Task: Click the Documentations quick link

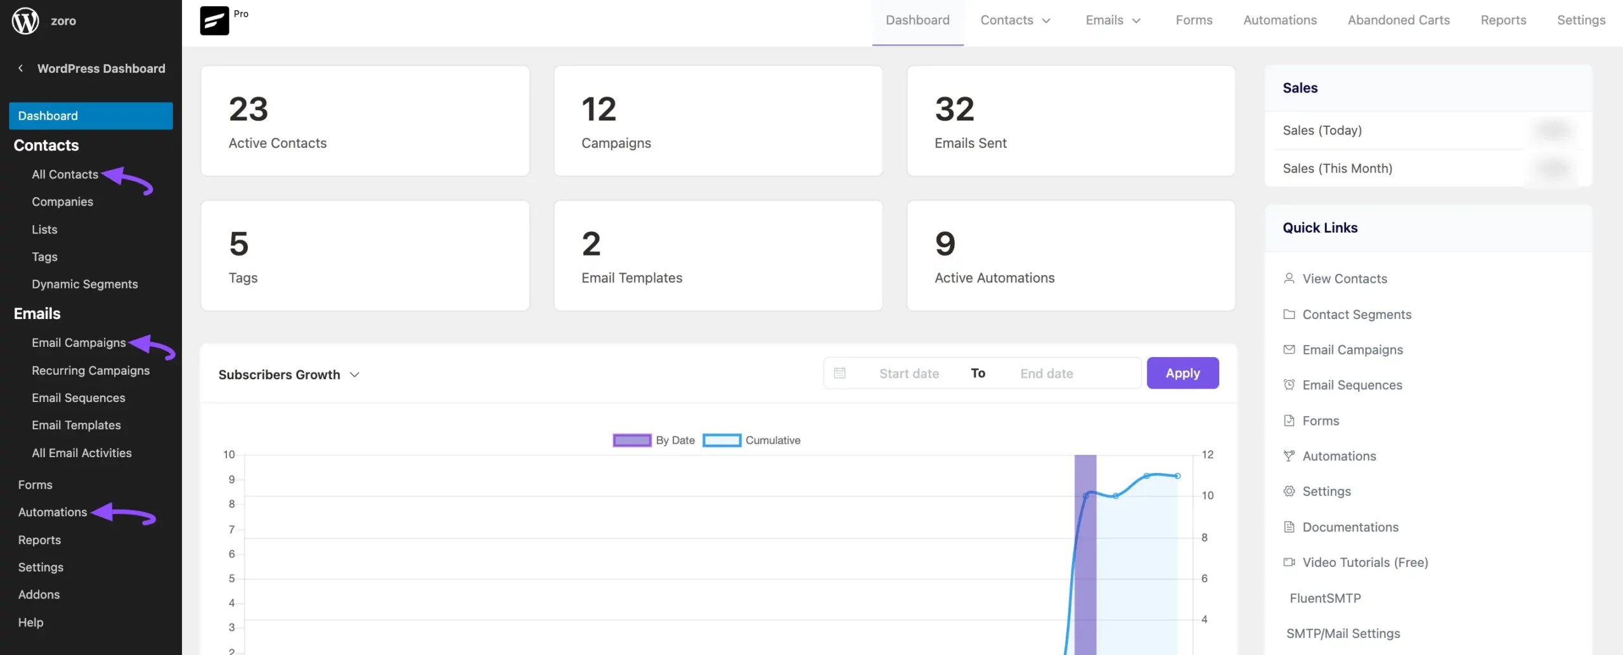Action: pyautogui.click(x=1350, y=527)
